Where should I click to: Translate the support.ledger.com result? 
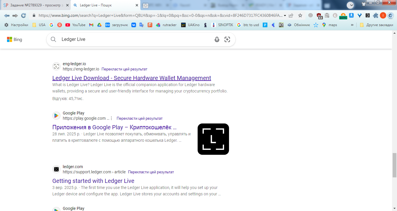click(151, 172)
